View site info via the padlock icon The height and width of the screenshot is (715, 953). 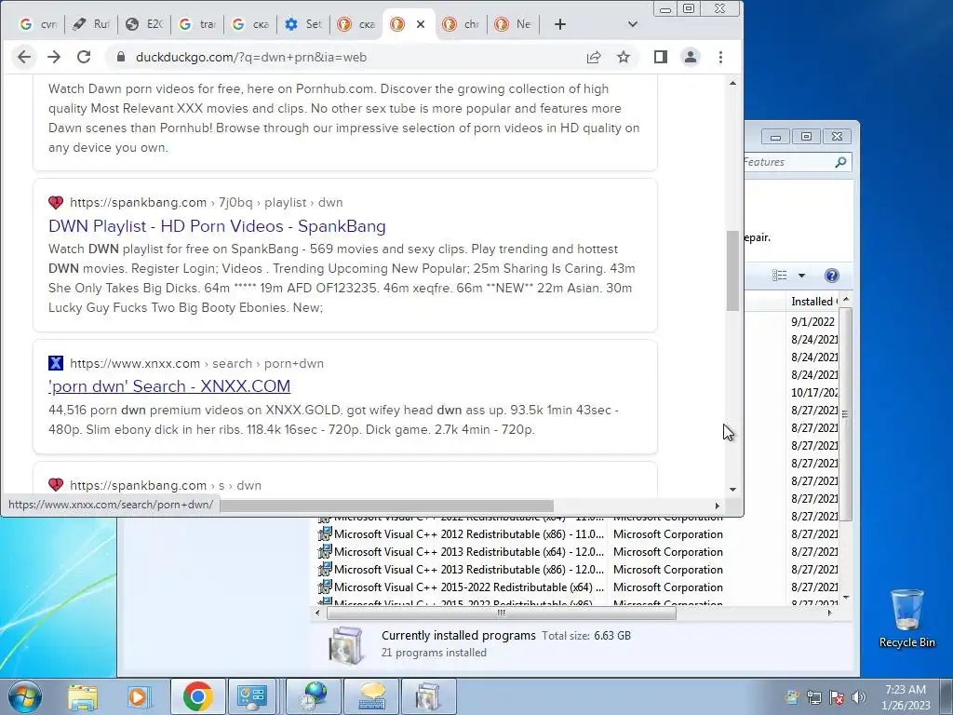click(121, 57)
